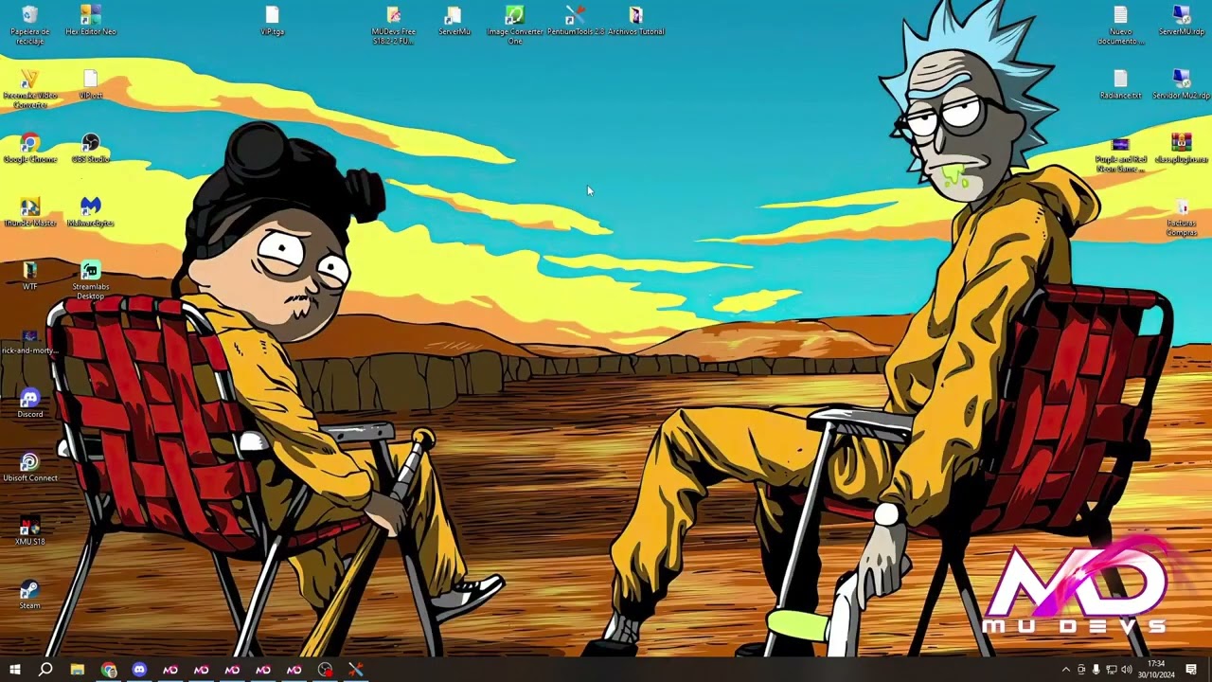
Task: Open taskbar Search
Action: tap(45, 670)
